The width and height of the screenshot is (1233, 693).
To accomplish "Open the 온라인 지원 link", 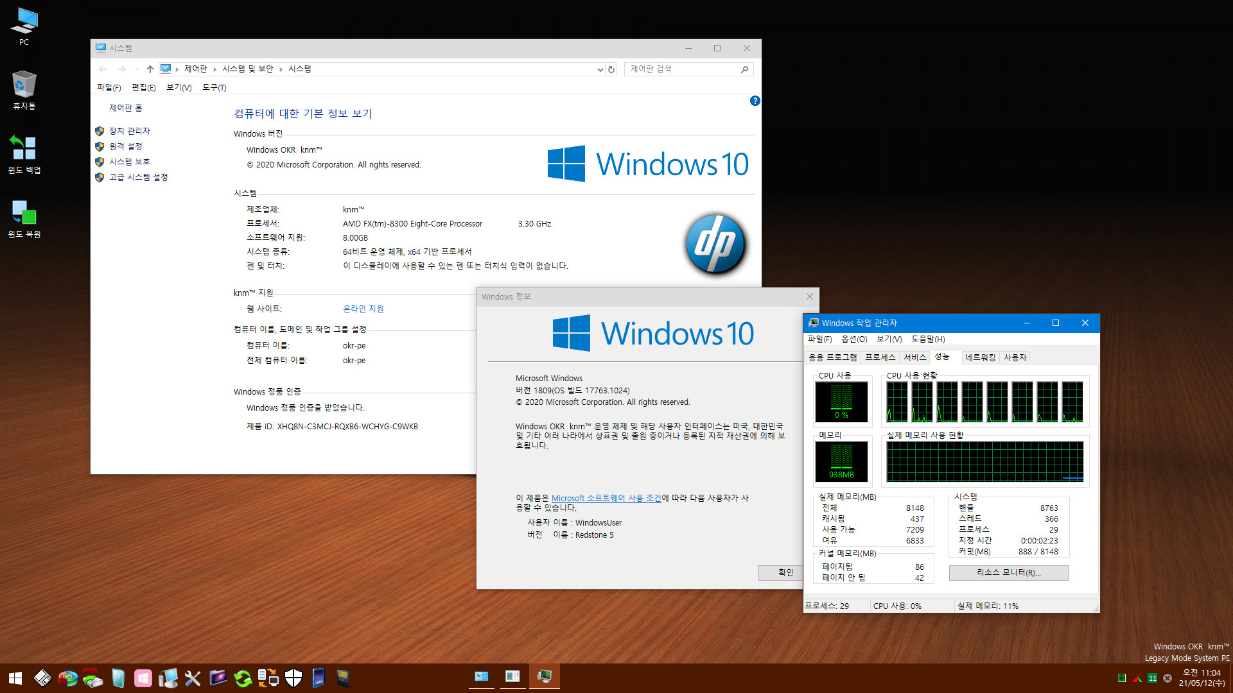I will pos(363,309).
